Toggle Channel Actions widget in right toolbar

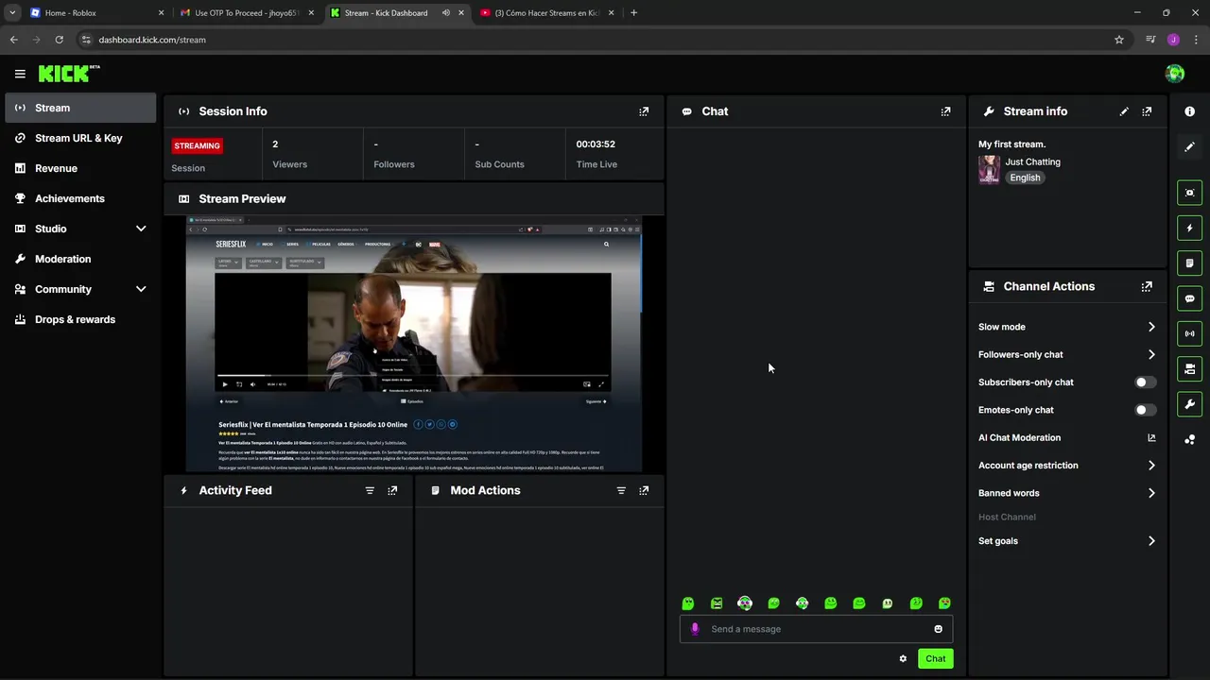tap(1189, 368)
